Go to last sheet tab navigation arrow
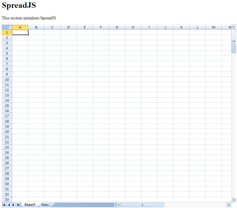Viewport: 237px width, 208px height. [x=18, y=205]
